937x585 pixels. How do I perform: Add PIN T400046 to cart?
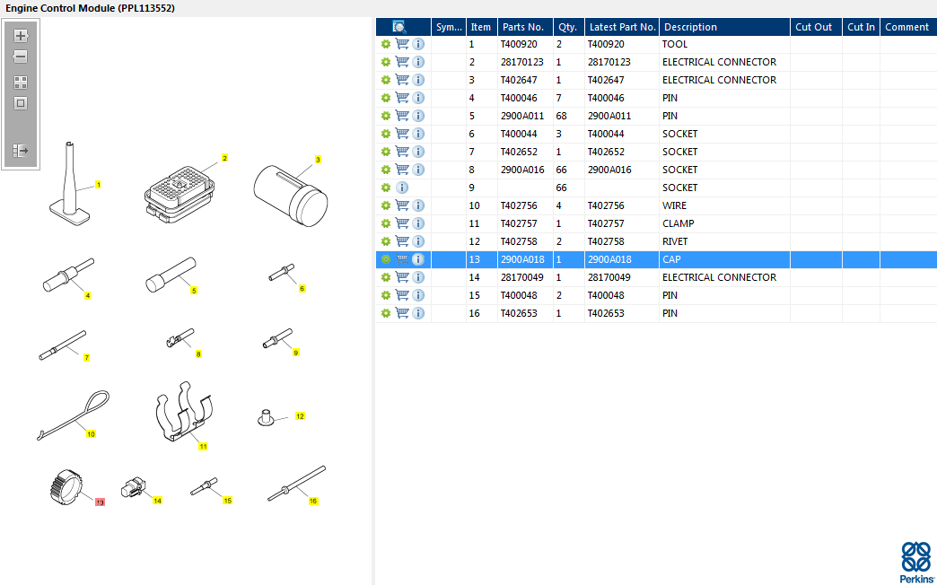pos(402,98)
